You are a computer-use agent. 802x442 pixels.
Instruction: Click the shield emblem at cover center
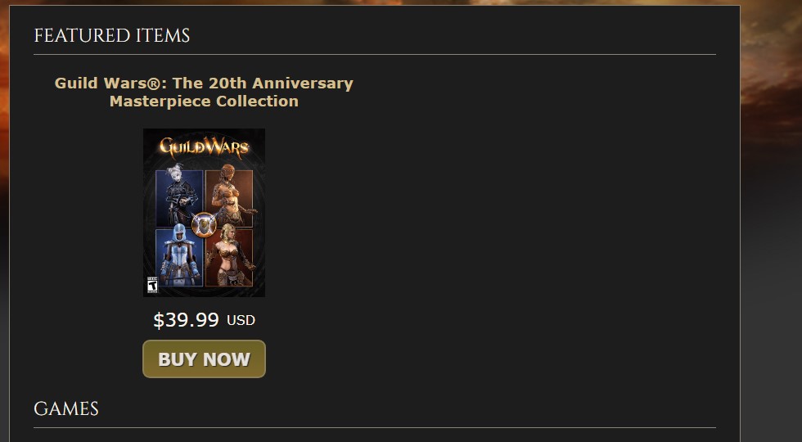pos(204,225)
